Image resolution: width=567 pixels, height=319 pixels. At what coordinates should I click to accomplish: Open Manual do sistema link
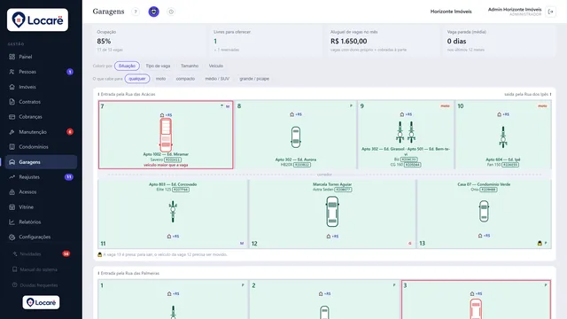35,269
